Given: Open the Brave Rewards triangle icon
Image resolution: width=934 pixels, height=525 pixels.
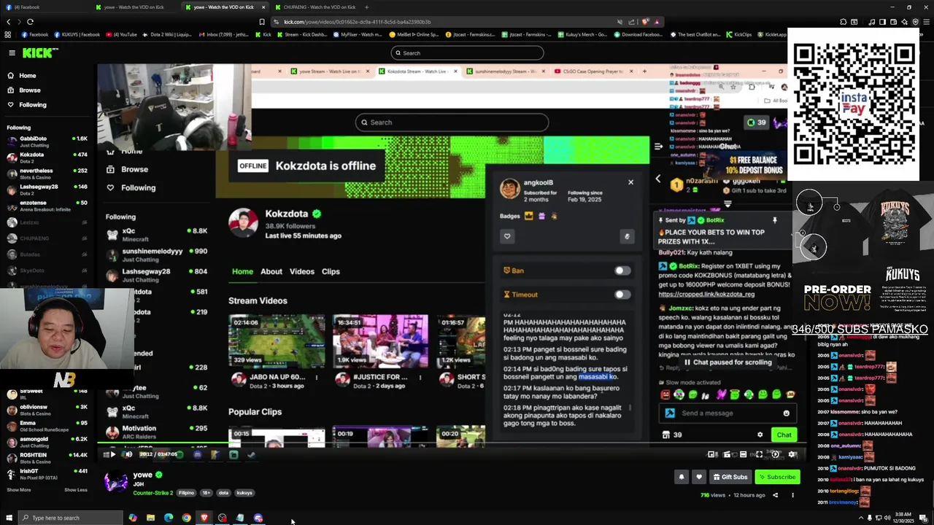Looking at the screenshot, I should point(657,22).
